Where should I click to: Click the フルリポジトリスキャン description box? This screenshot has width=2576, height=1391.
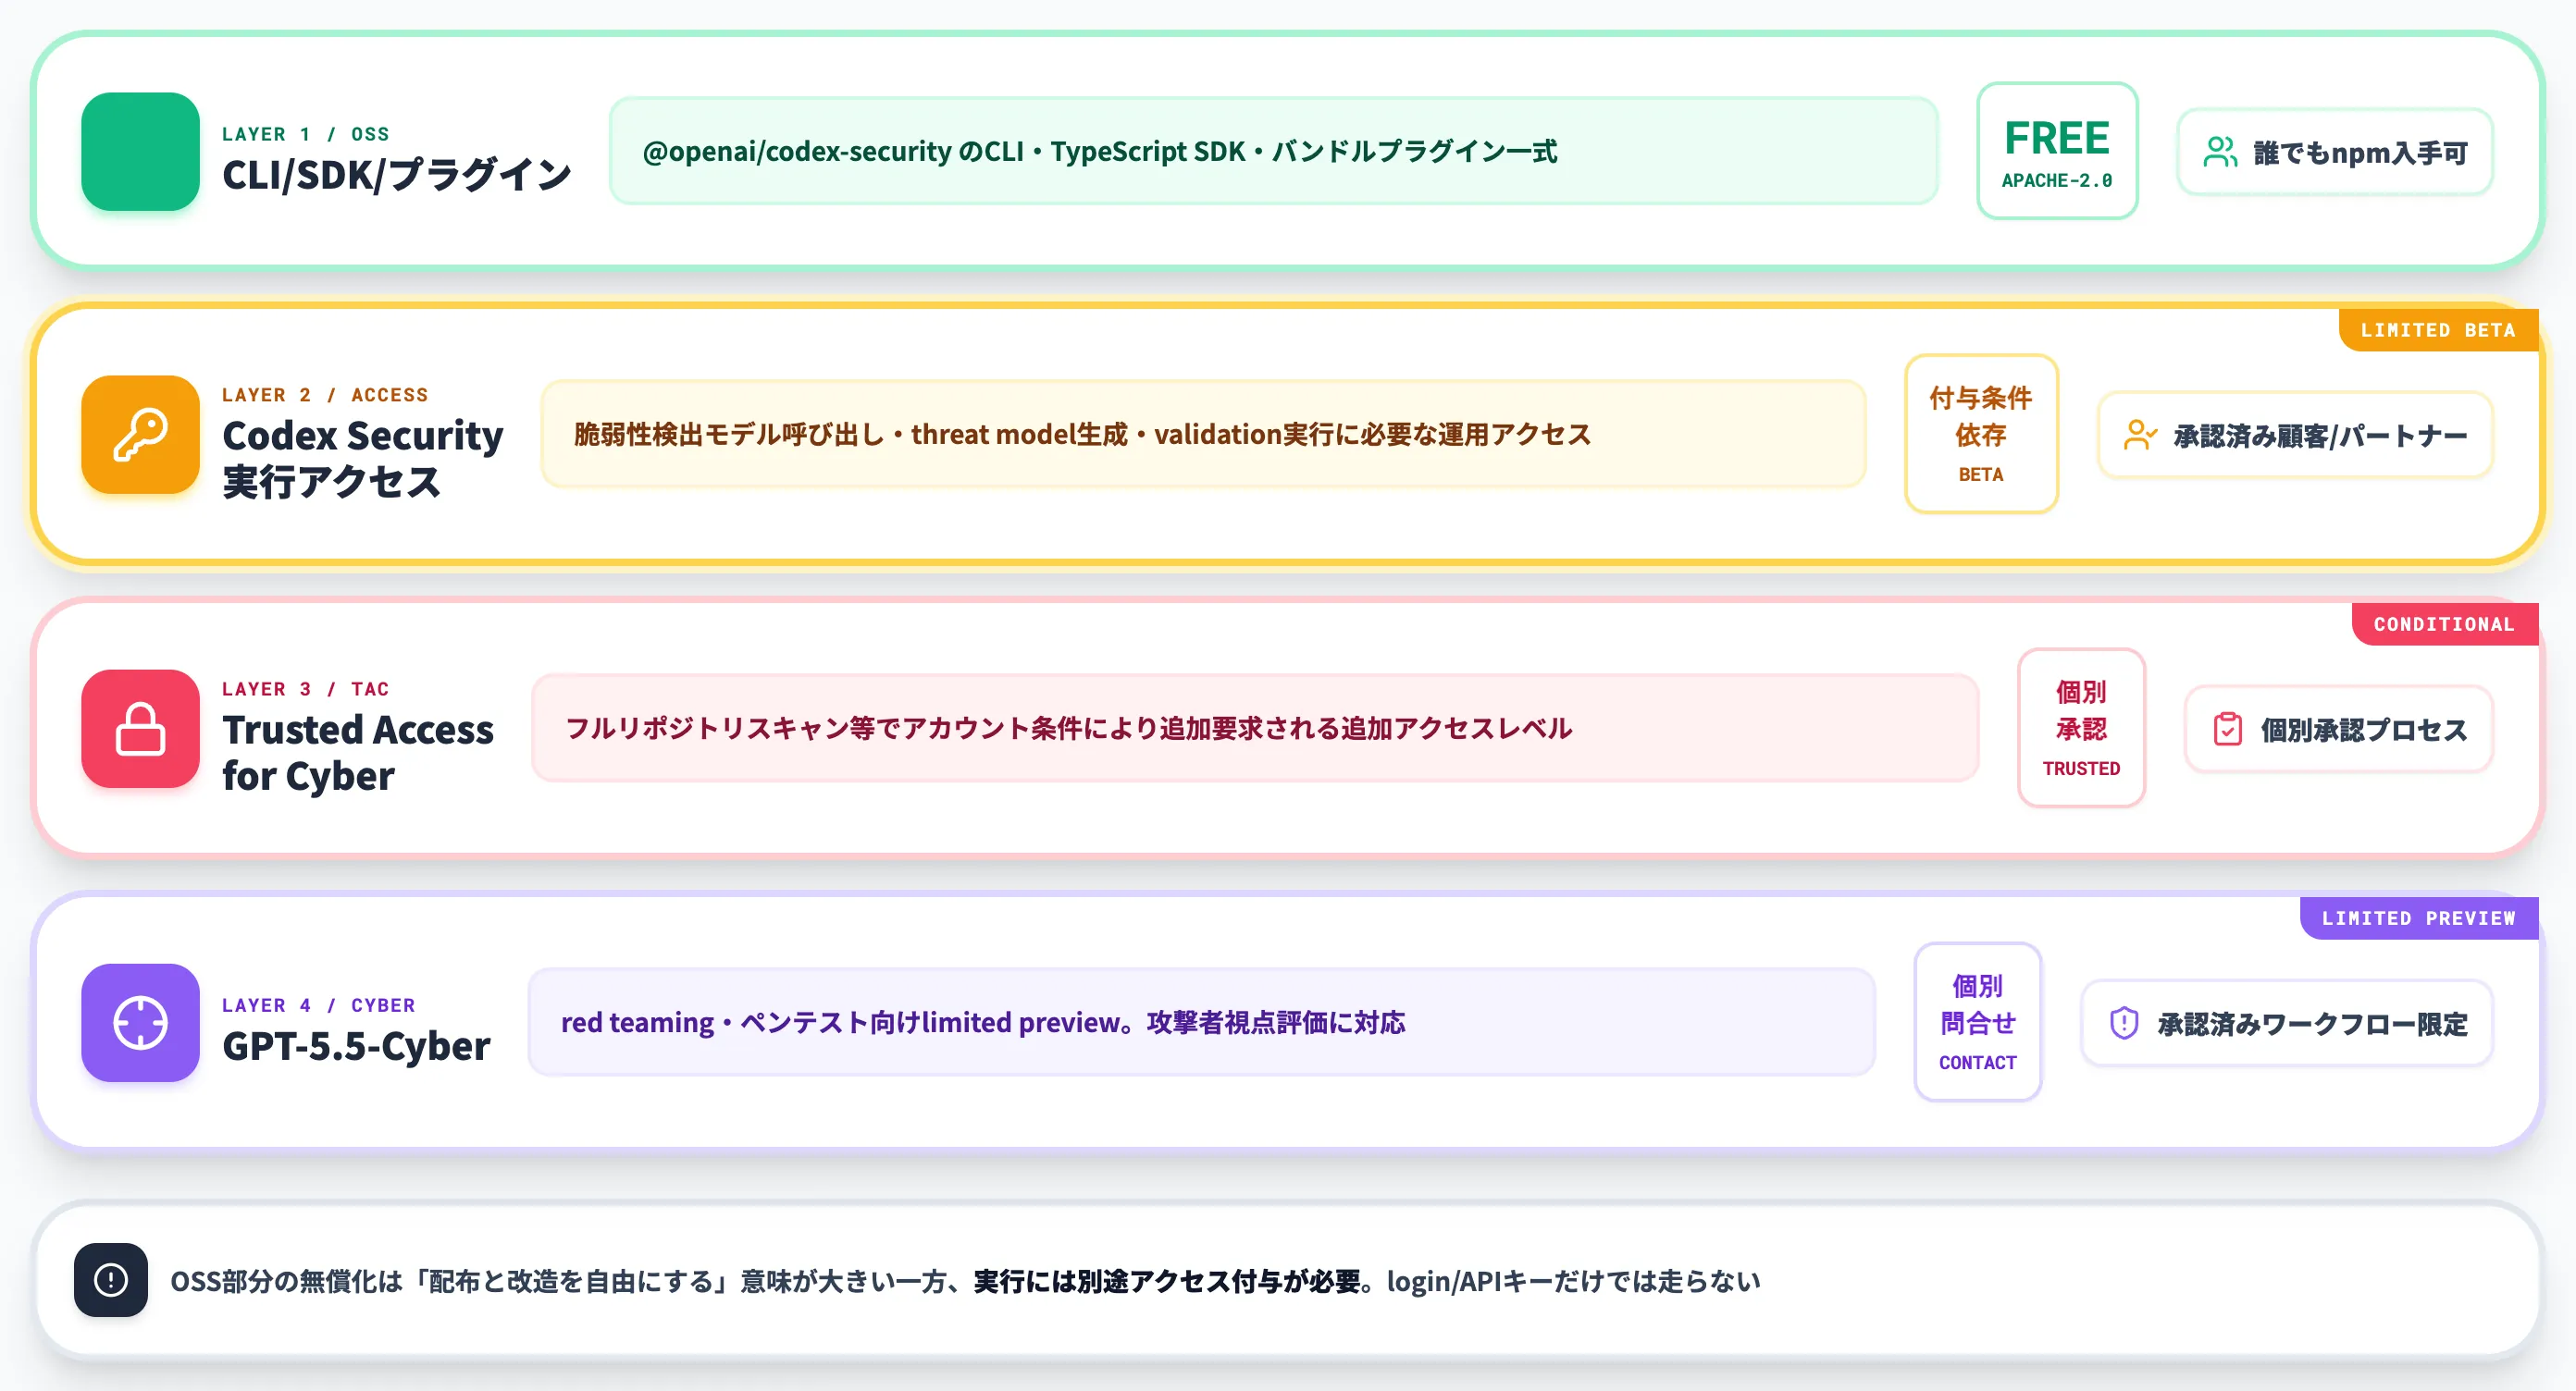(x=1255, y=728)
